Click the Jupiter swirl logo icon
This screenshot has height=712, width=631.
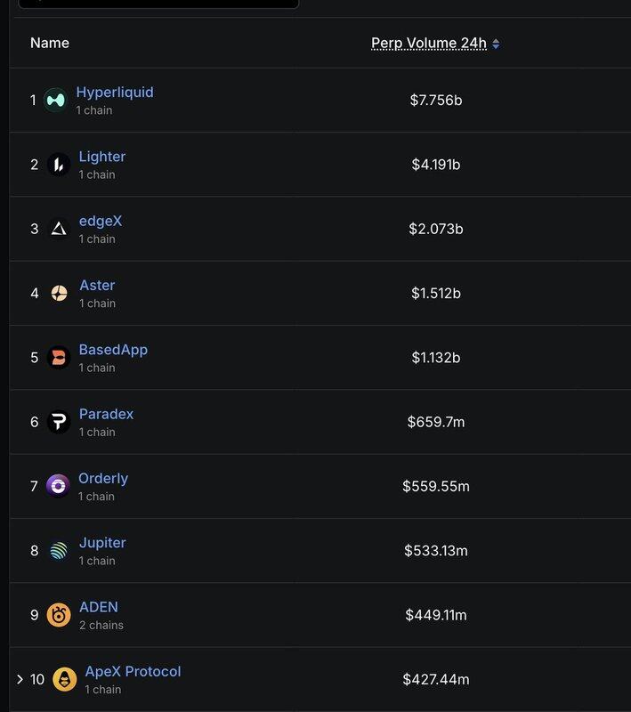pos(59,551)
